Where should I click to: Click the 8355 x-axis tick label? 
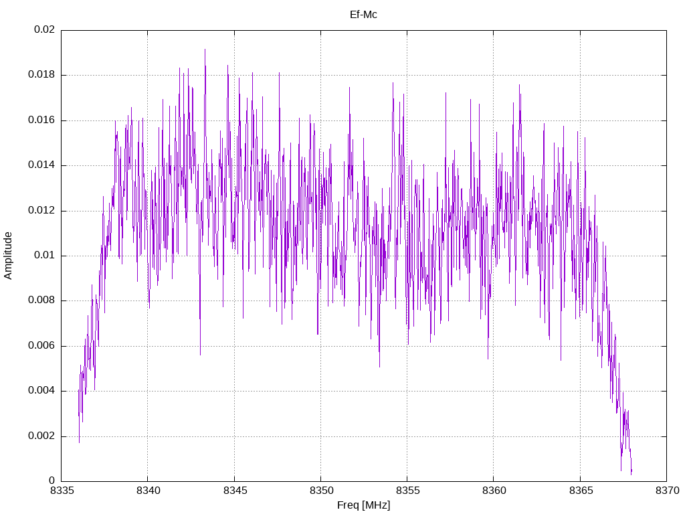pos(407,491)
